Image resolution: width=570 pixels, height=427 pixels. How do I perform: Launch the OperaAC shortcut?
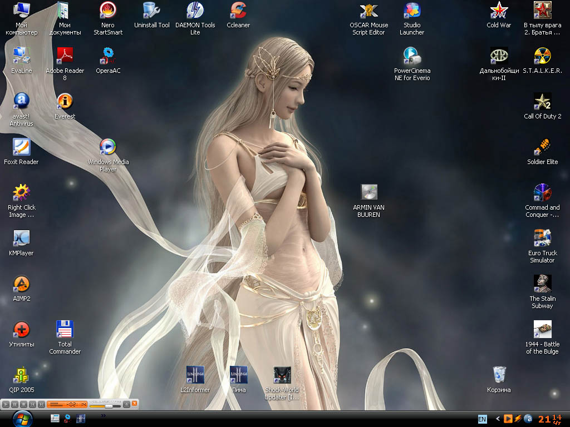click(108, 61)
